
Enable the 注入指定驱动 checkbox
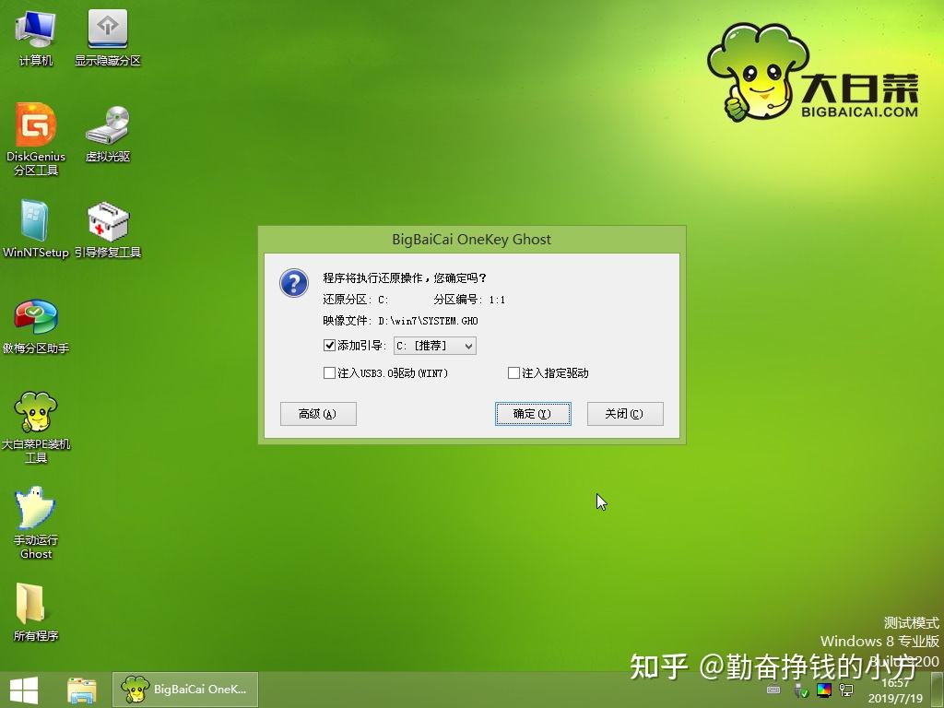(x=513, y=373)
